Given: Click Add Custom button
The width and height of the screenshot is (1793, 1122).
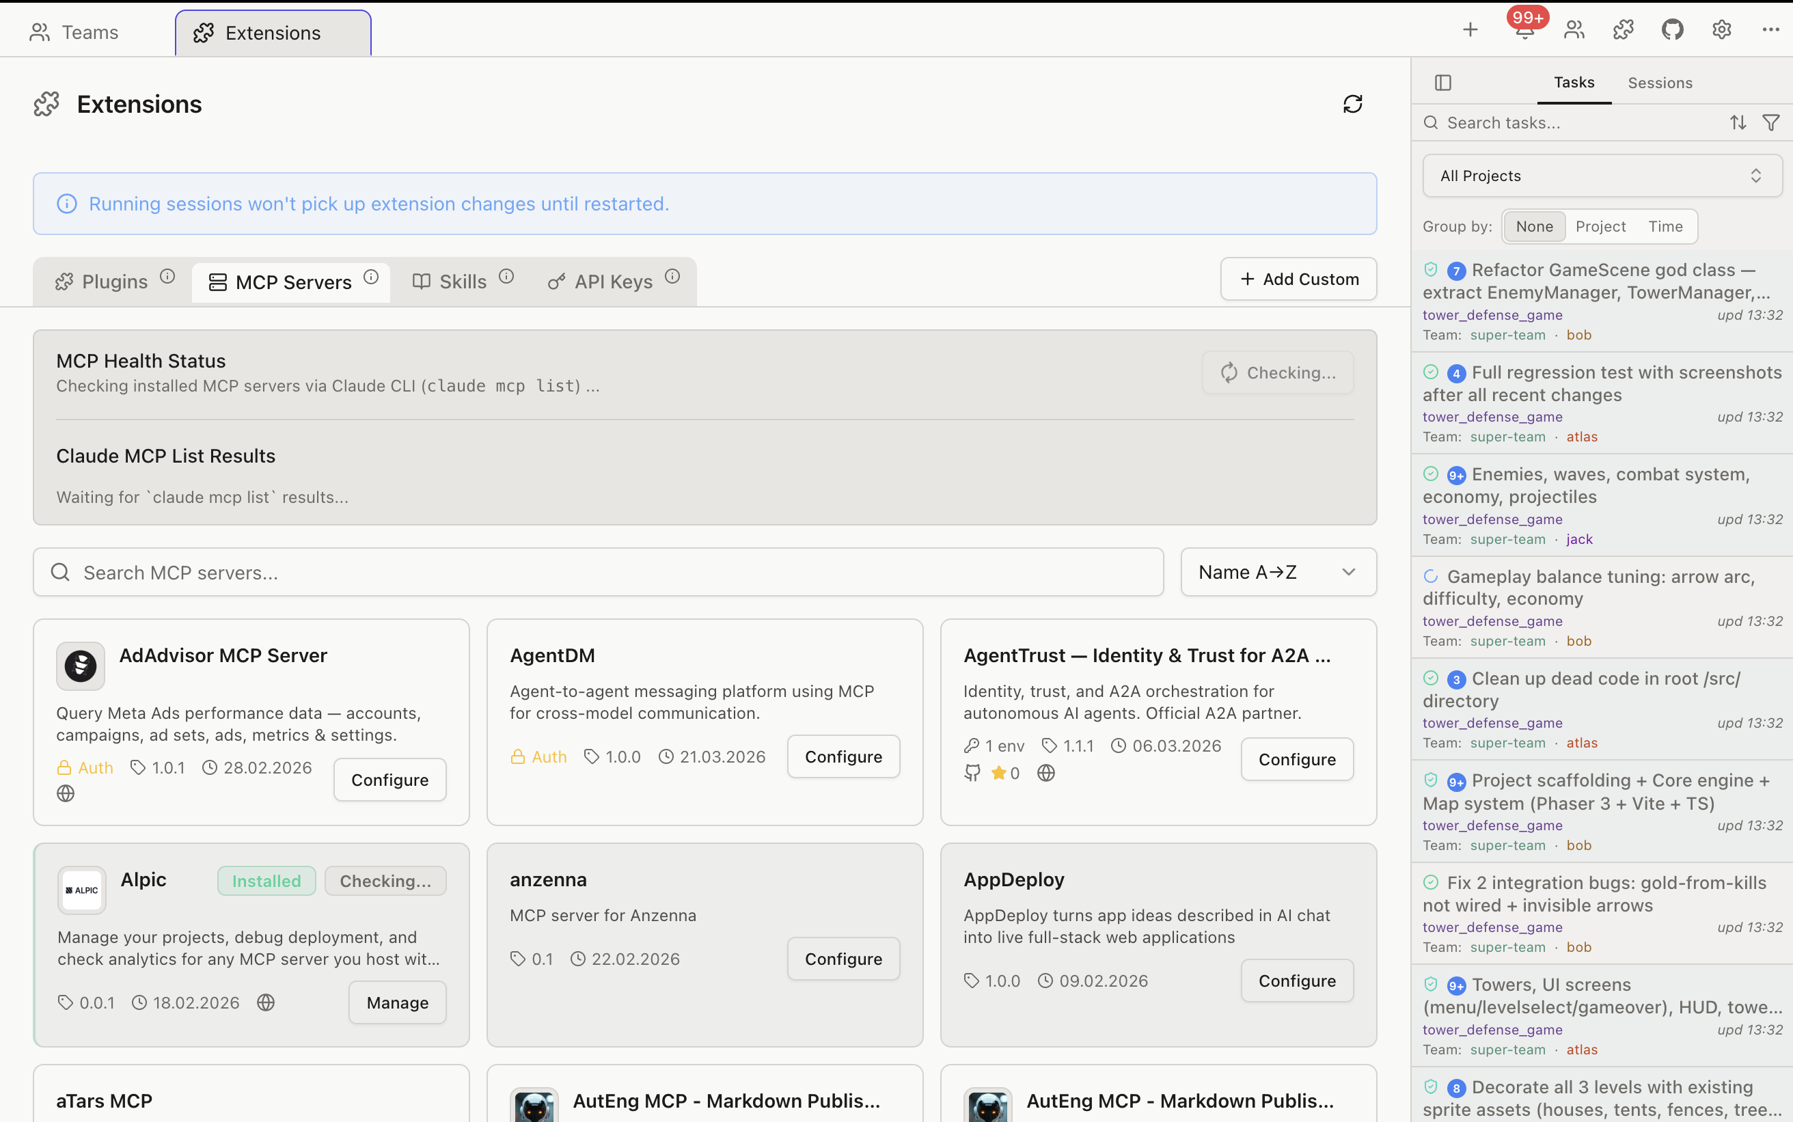Looking at the screenshot, I should (x=1298, y=278).
